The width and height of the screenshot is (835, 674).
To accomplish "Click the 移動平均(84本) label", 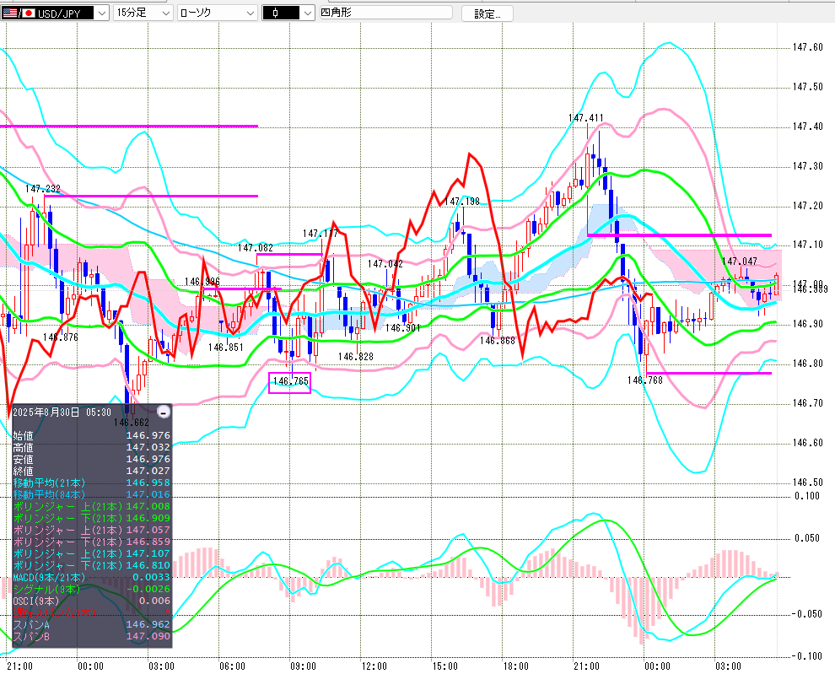I will [49, 494].
